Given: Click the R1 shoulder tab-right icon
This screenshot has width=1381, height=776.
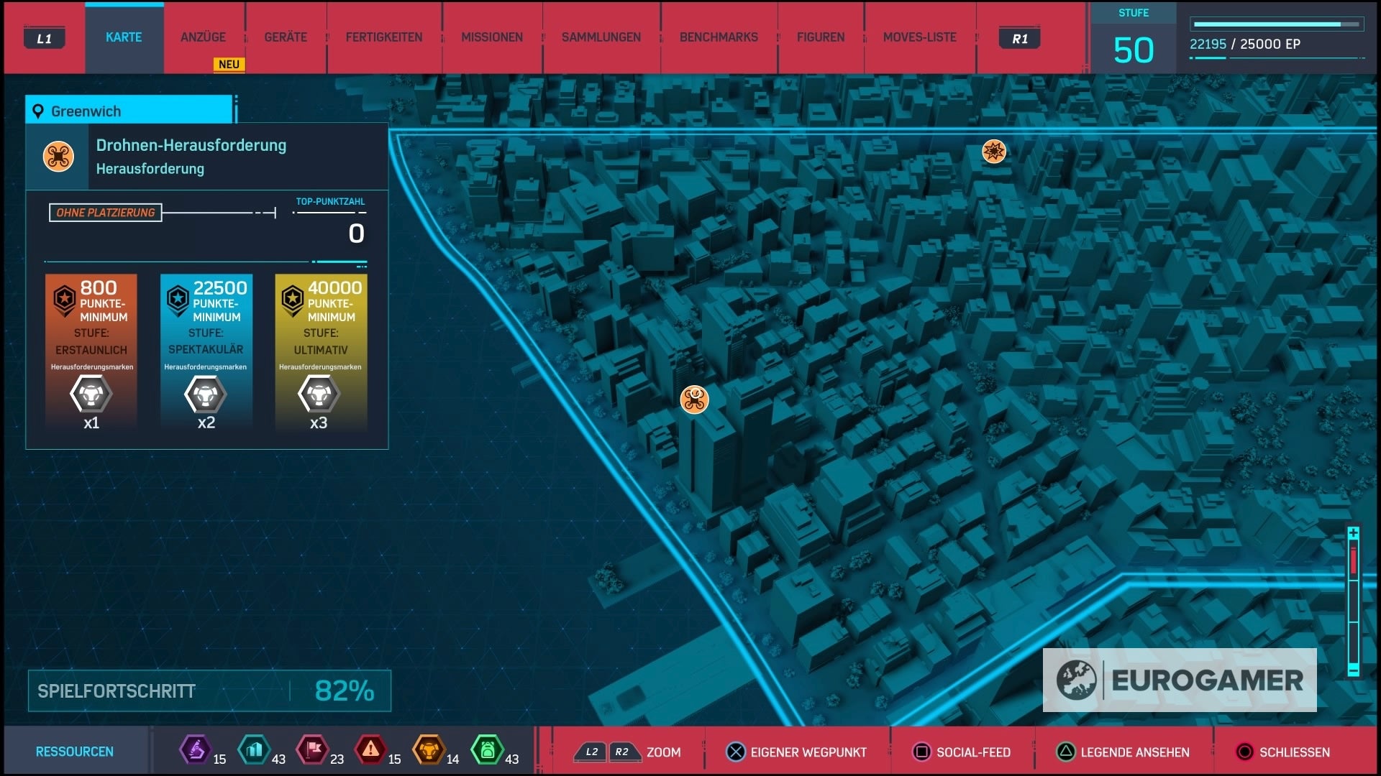Looking at the screenshot, I should coord(1020,38).
